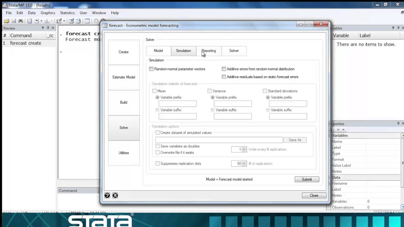Click the Save As button
404x227 pixels.
click(x=295, y=140)
